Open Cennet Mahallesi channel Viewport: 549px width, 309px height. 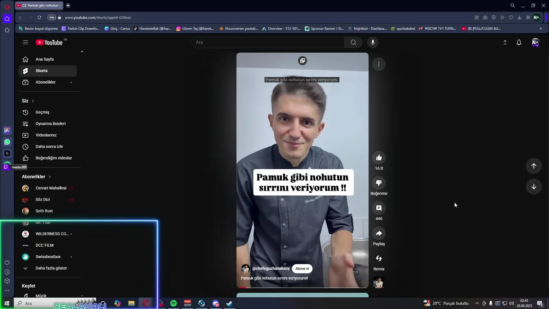pos(48,188)
